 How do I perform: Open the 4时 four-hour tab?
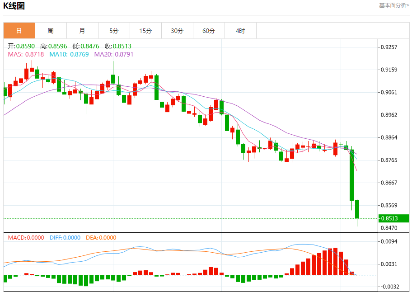pos(240,31)
